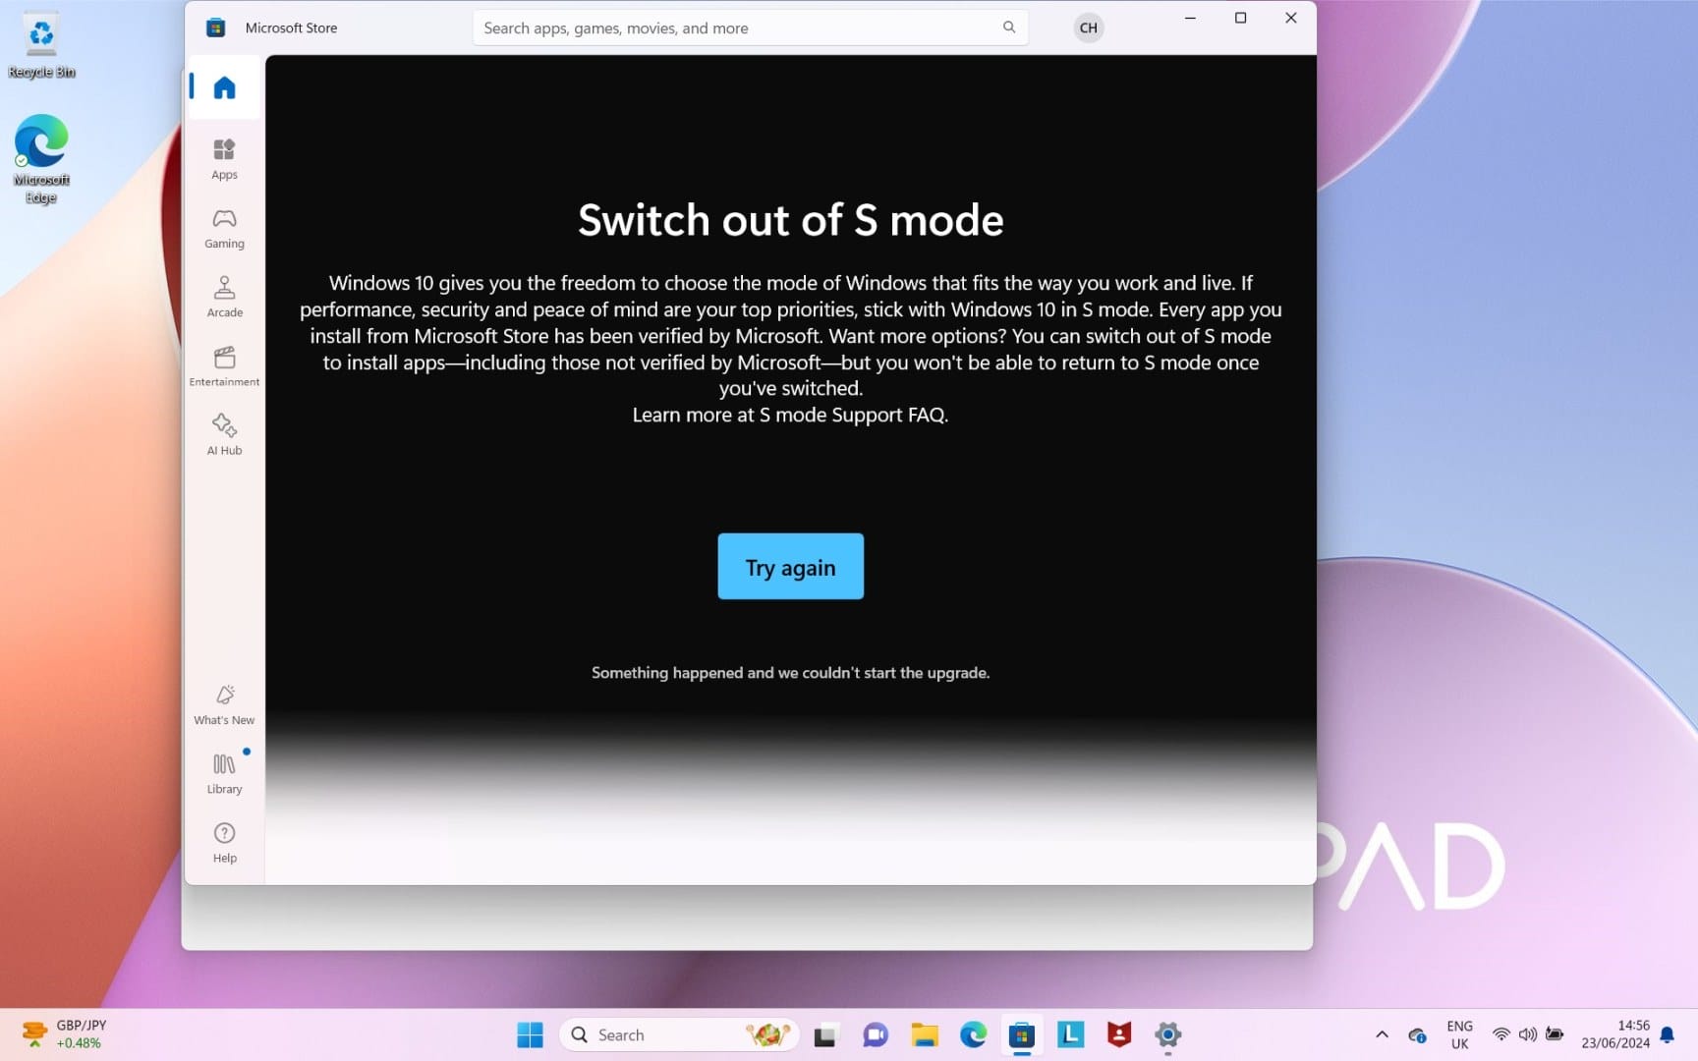Open the Start menu
The image size is (1698, 1061).
coord(530,1034)
